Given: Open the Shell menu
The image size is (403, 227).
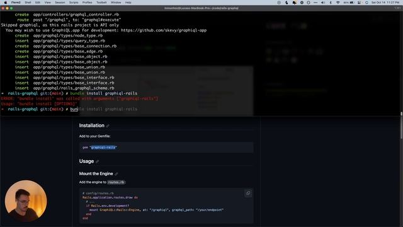Looking at the screenshot, I should 28,3.
